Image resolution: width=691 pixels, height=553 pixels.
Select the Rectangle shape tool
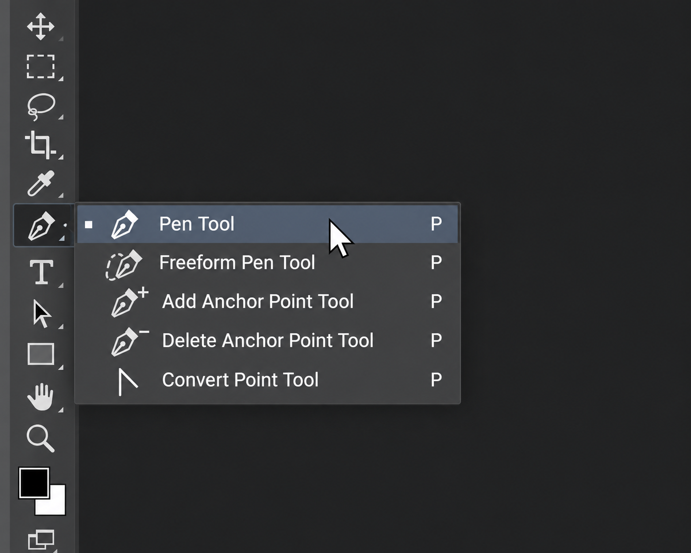click(x=41, y=354)
